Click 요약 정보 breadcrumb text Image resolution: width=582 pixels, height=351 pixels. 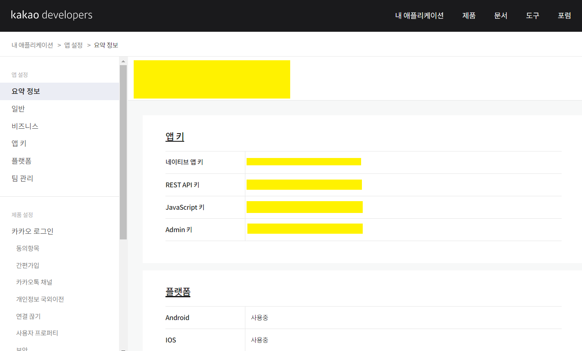click(106, 45)
